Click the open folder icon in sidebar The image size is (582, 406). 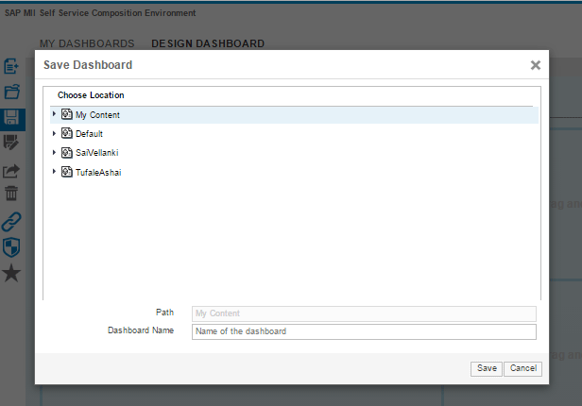click(x=12, y=92)
